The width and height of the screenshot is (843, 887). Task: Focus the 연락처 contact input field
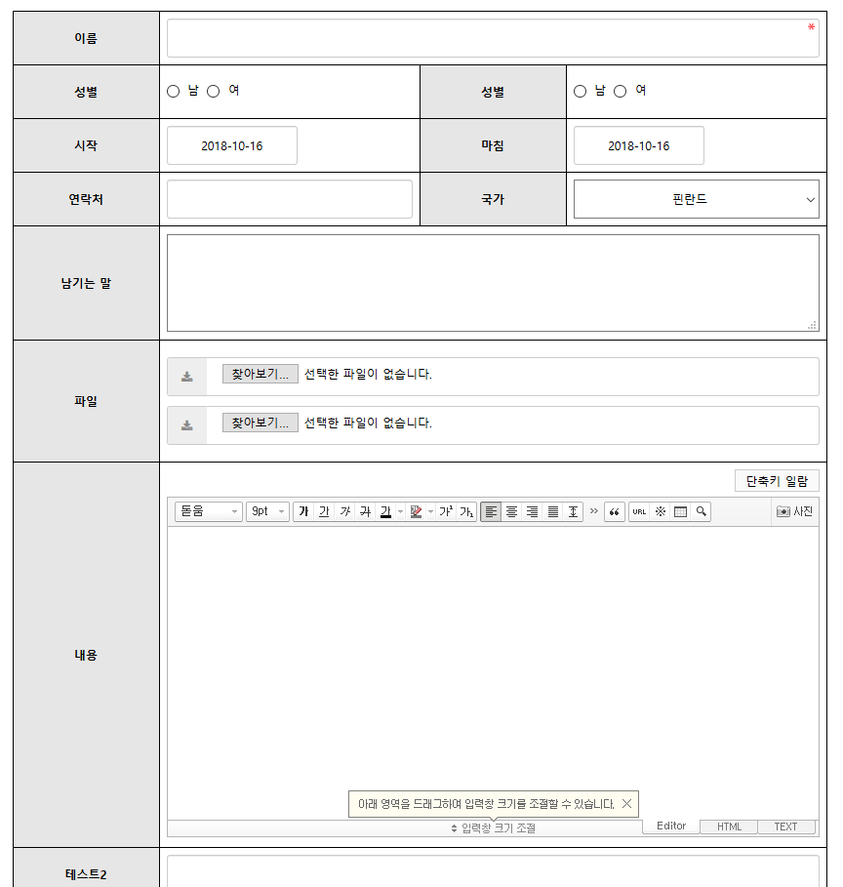(290, 199)
